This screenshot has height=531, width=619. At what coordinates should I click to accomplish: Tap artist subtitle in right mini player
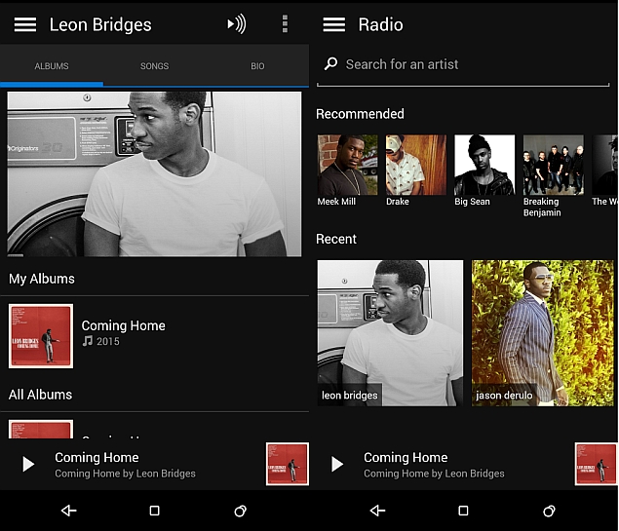(434, 474)
